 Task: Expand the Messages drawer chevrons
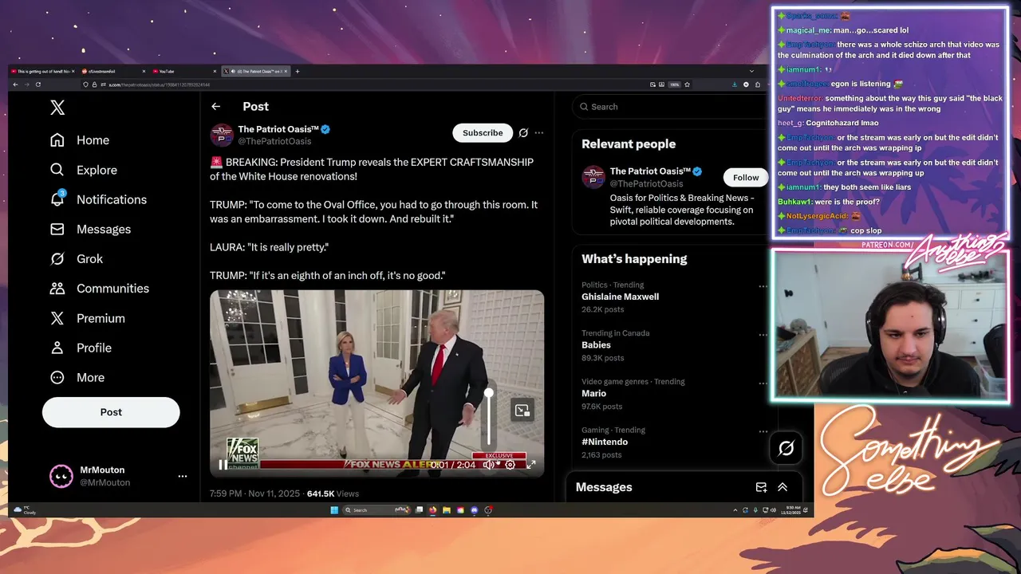pyautogui.click(x=783, y=487)
